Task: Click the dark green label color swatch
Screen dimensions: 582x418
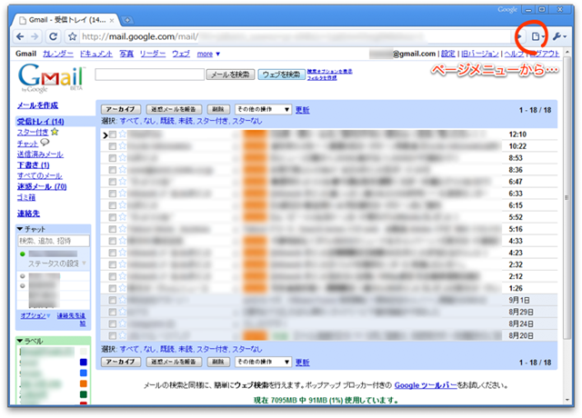Action: (84, 393)
